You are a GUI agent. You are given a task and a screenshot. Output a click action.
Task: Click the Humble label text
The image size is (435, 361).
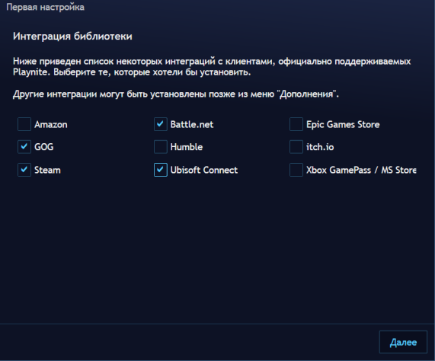[x=187, y=147]
